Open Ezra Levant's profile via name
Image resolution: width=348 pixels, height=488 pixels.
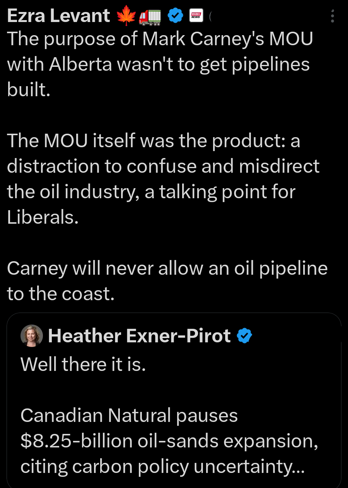tap(58, 16)
